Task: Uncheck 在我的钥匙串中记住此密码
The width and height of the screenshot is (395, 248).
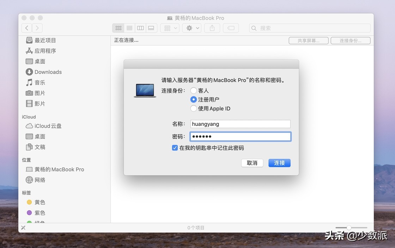Action: pyautogui.click(x=175, y=148)
